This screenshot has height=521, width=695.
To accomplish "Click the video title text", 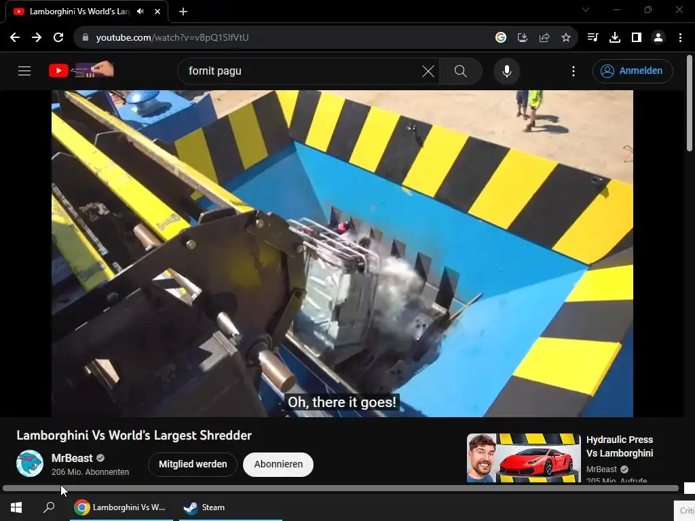I will point(134,436).
